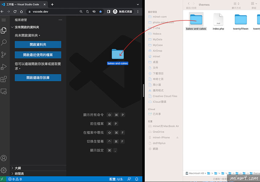Toggle the browser side panel
This screenshot has width=260, height=182.
109,12
